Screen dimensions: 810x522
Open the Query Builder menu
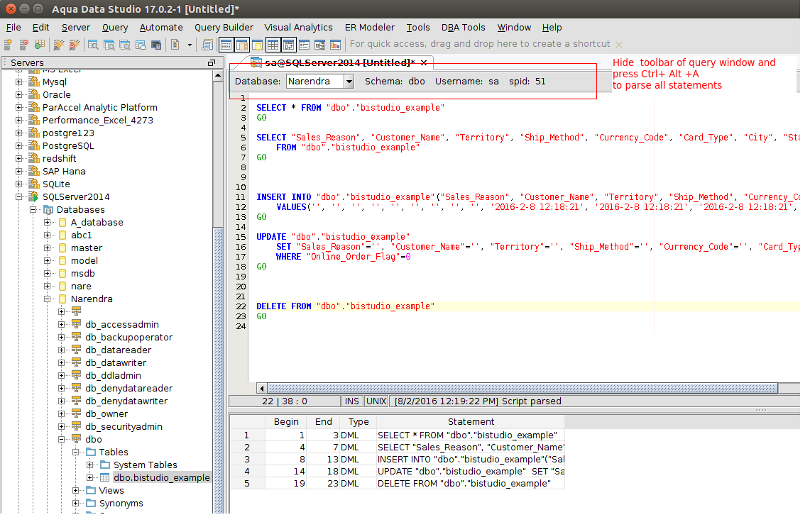coord(224,28)
